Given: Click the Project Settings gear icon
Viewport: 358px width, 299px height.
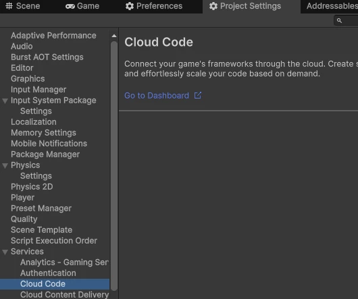Looking at the screenshot, I should (213, 6).
